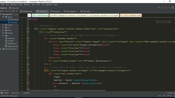Select the ul.nav.navbar-nav breadcrumb
Screen dimensions: 175x98
[x=131, y=15]
